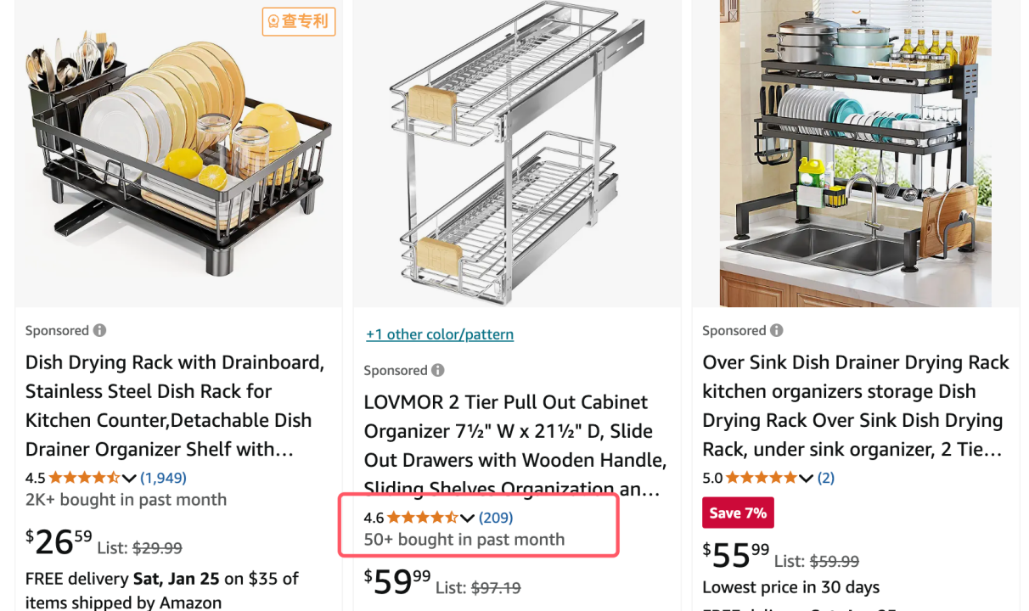The height and width of the screenshot is (611, 1029).
Task: Click the 5.0 star rating icons
Action: click(762, 478)
